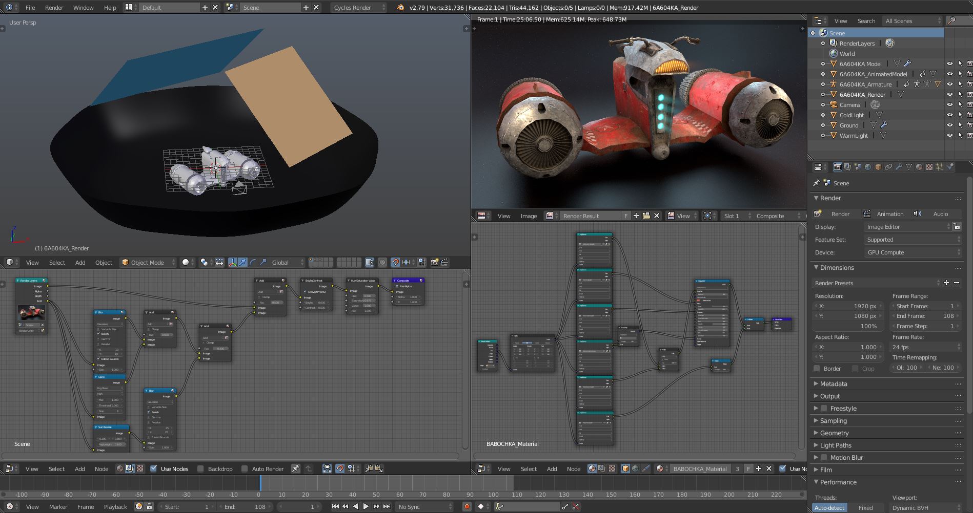Click the F fake-user button for BABOCHKA_Material
The height and width of the screenshot is (513, 973).
point(748,468)
